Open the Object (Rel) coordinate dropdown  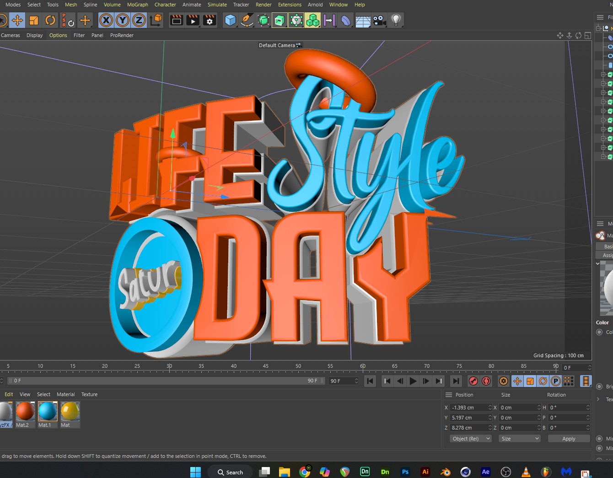(471, 439)
